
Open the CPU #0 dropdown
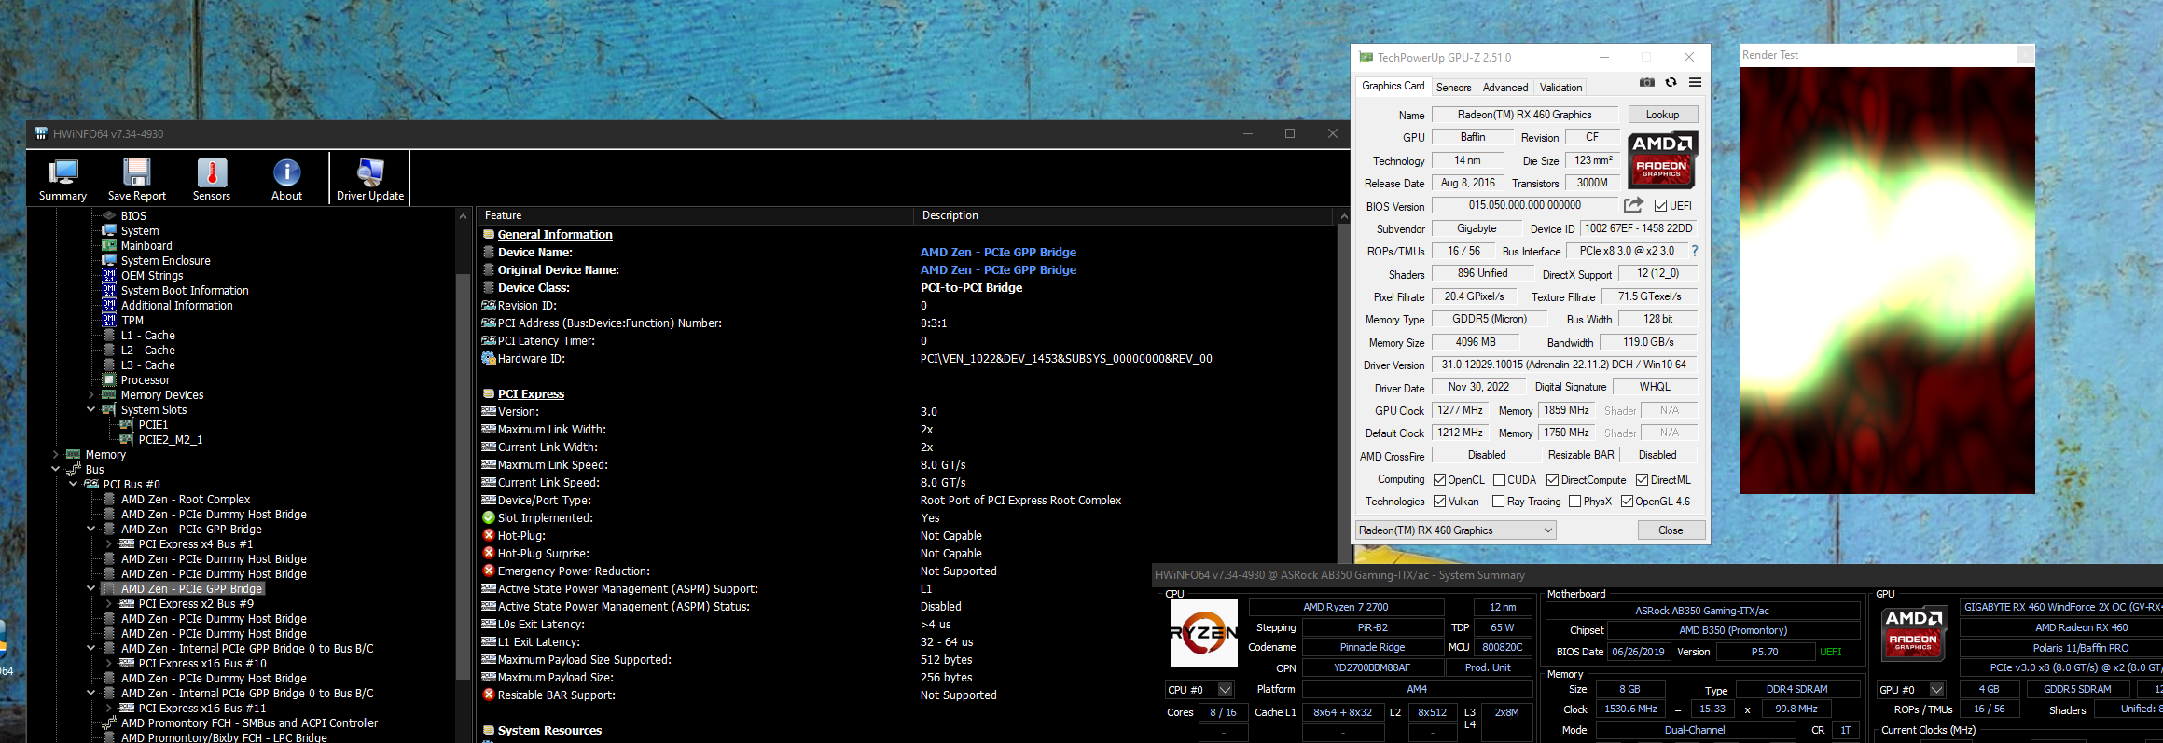tap(1225, 690)
